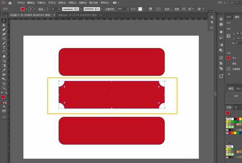Click the fill swatch in toolbox
This screenshot has width=242, height=163.
[x=3, y=97]
